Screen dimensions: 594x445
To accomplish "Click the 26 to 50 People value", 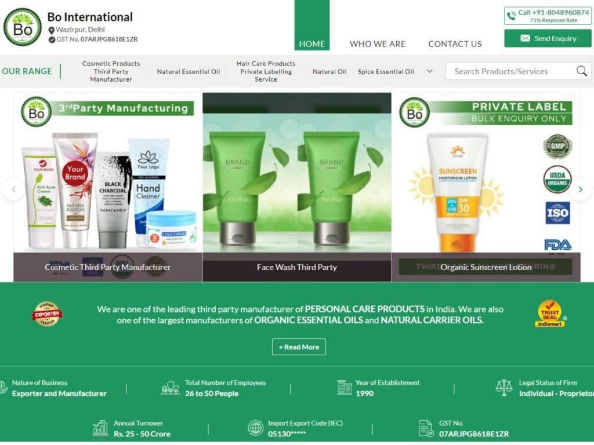I will (212, 393).
